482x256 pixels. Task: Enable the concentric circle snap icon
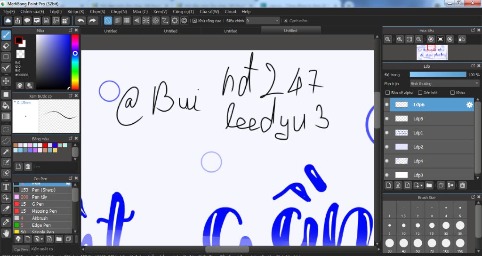155,21
